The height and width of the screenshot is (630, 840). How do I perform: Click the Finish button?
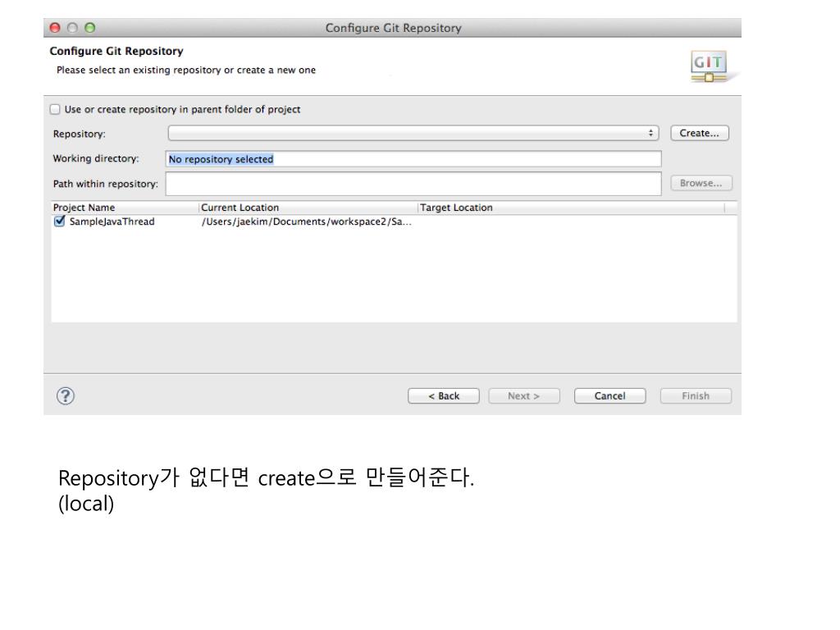(696, 396)
